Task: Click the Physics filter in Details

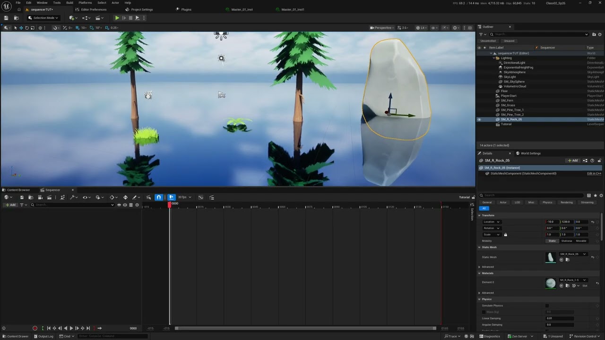Action: point(547,203)
